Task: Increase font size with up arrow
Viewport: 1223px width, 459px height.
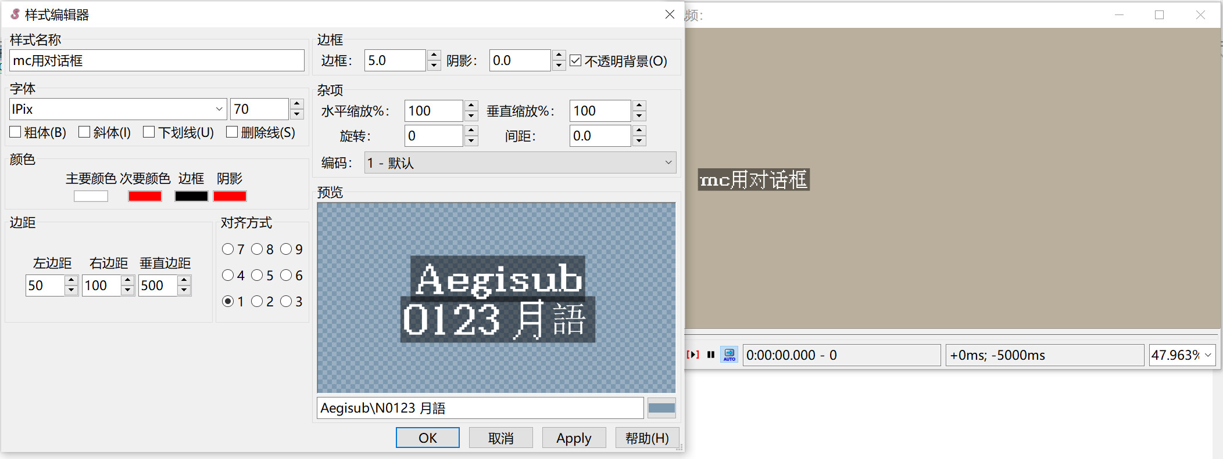Action: tap(297, 104)
